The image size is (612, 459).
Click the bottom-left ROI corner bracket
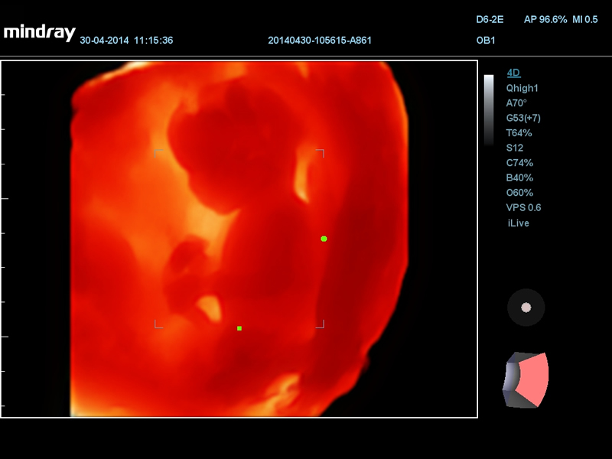pyautogui.click(x=158, y=324)
